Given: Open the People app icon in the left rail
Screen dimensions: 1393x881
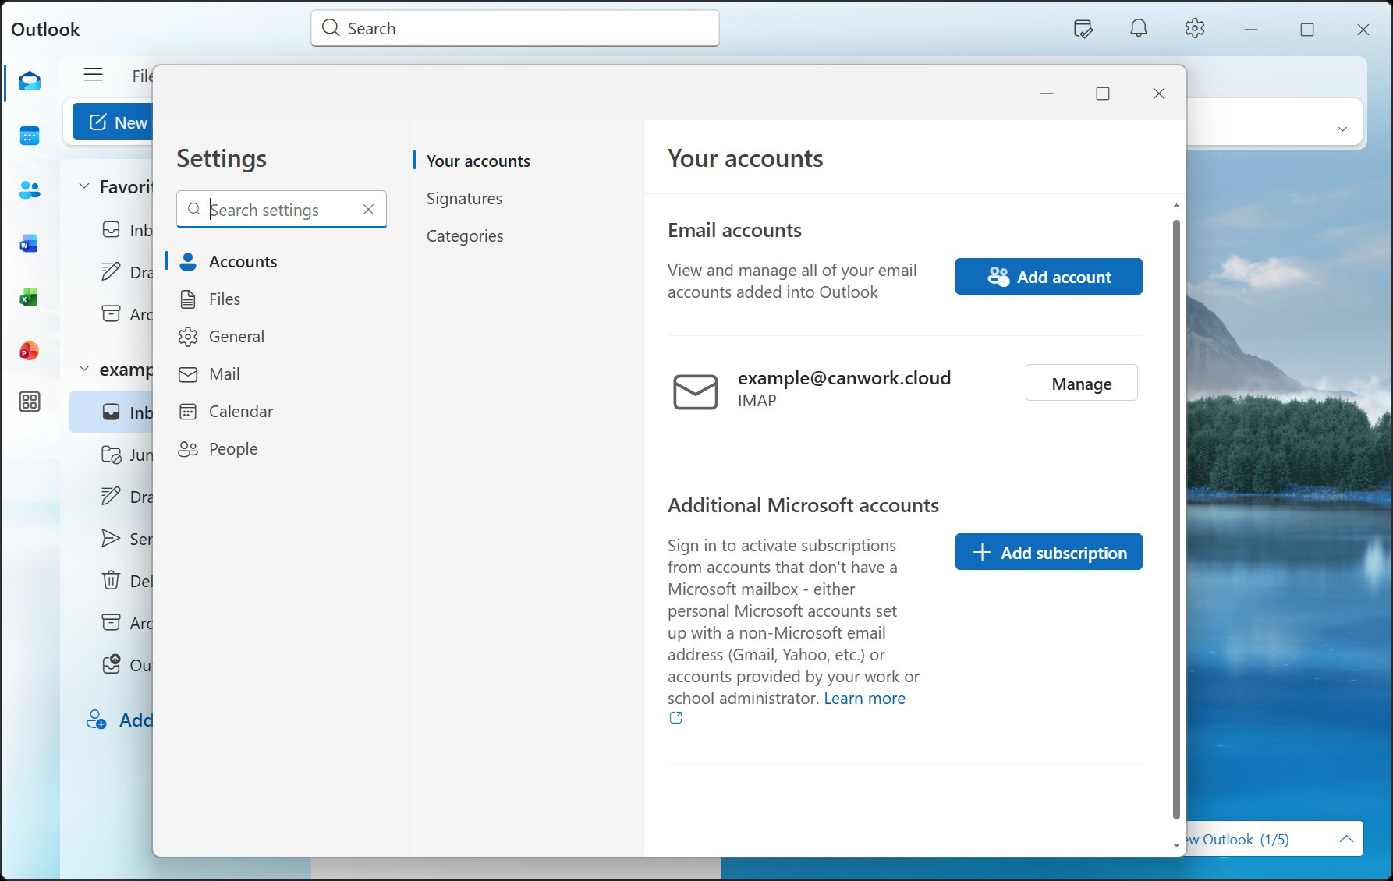Looking at the screenshot, I should click(30, 189).
